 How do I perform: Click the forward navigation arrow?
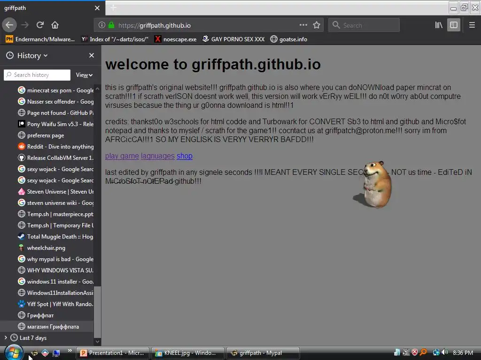click(25, 25)
